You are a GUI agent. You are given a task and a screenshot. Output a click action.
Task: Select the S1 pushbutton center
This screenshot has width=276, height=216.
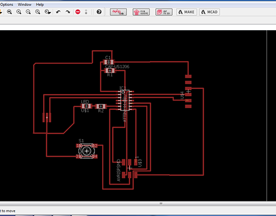point(87,151)
